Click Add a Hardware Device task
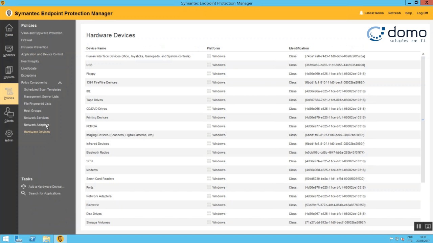The image size is (433, 243). [46, 187]
